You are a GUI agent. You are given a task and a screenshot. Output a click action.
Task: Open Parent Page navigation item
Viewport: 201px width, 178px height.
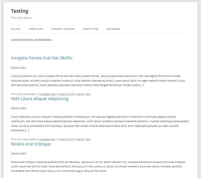tap(90, 29)
